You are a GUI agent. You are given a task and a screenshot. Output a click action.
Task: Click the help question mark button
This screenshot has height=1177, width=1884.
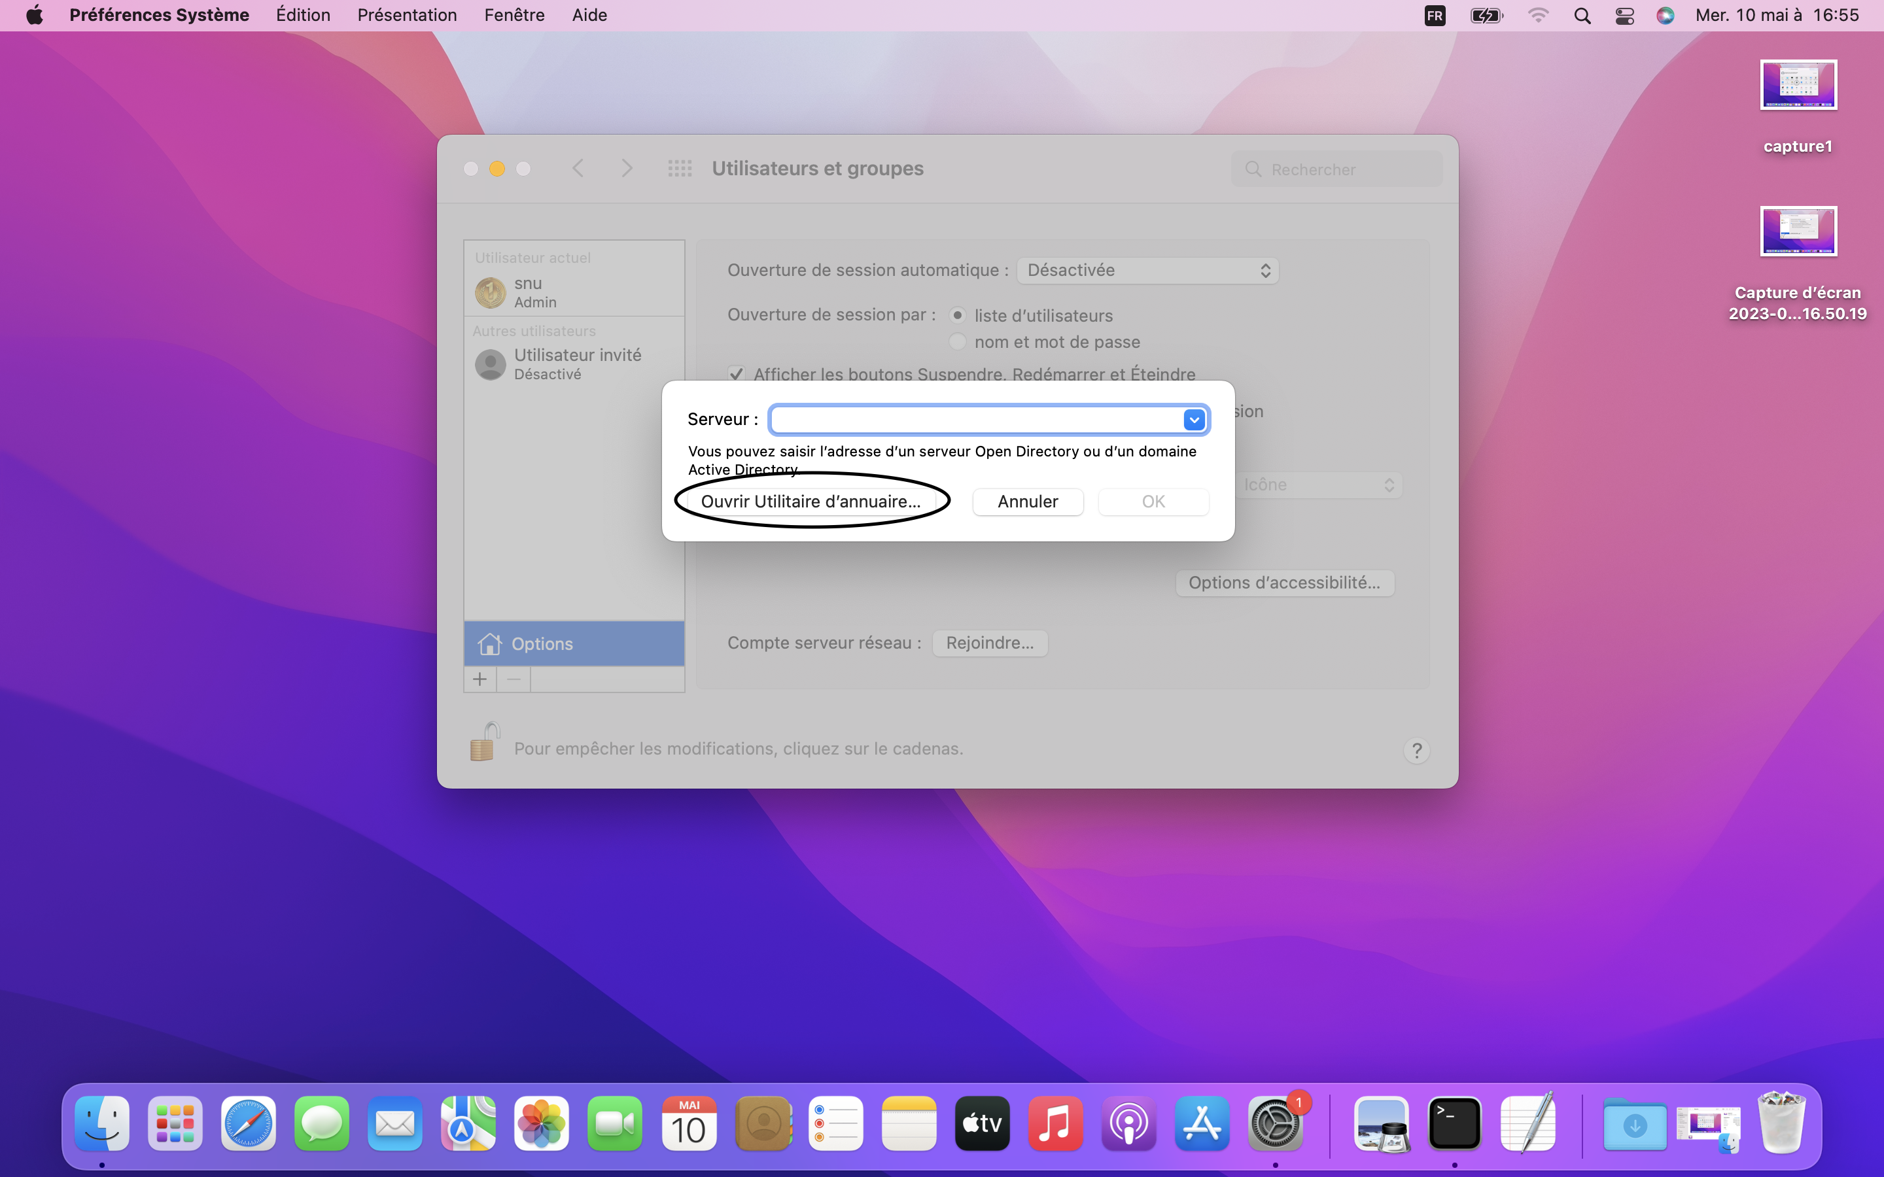(1417, 751)
